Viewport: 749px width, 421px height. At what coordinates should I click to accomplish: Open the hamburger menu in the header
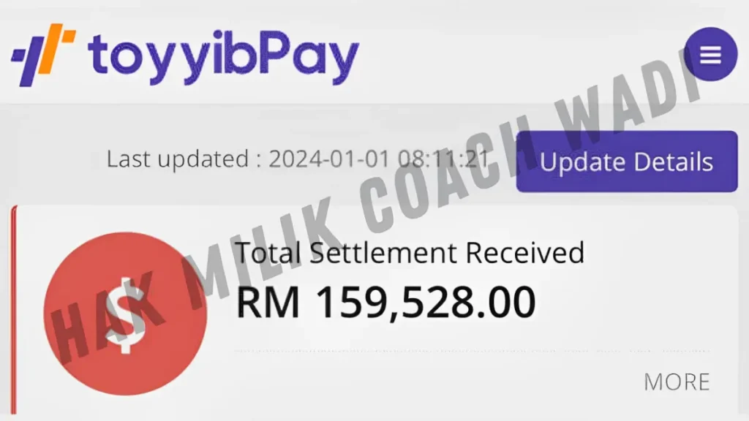(710, 54)
